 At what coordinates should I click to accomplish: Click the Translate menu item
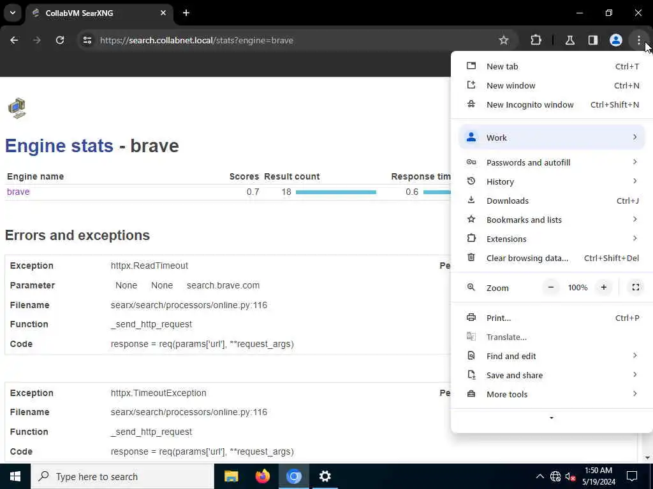click(x=552, y=337)
